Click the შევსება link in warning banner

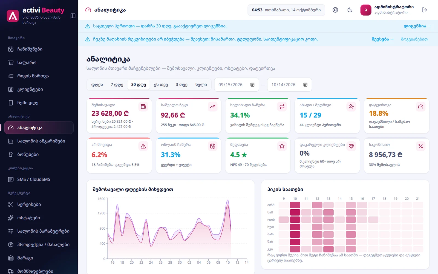[x=382, y=39]
